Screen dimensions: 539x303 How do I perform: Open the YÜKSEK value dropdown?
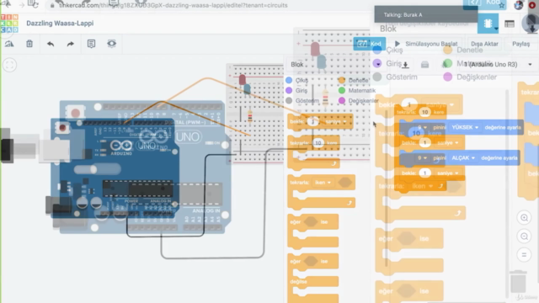click(x=465, y=127)
